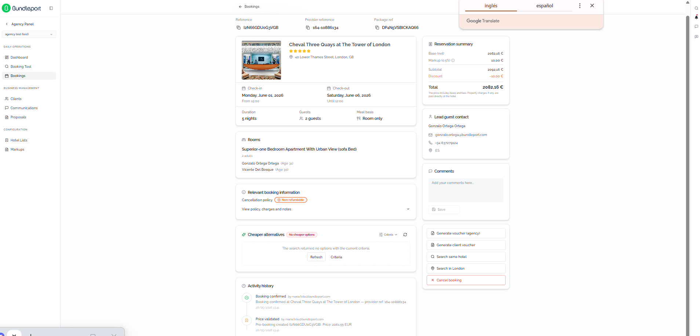Open the Cheval Three Quays hotel photo

point(261,60)
